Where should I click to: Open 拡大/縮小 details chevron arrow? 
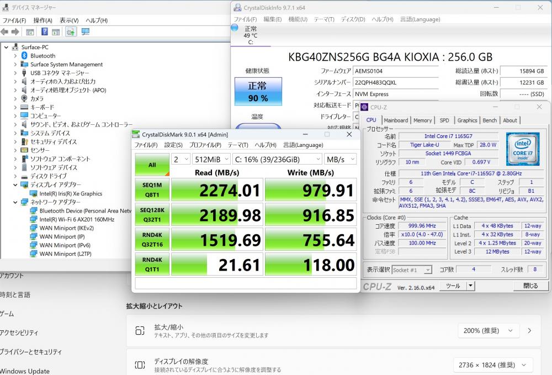click(x=529, y=331)
